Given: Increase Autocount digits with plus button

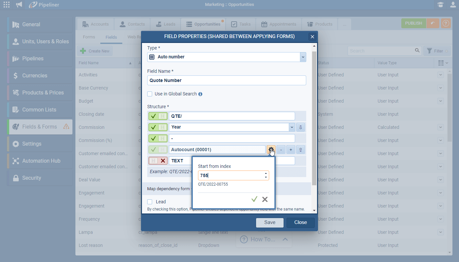Looking at the screenshot, I should pos(290,150).
